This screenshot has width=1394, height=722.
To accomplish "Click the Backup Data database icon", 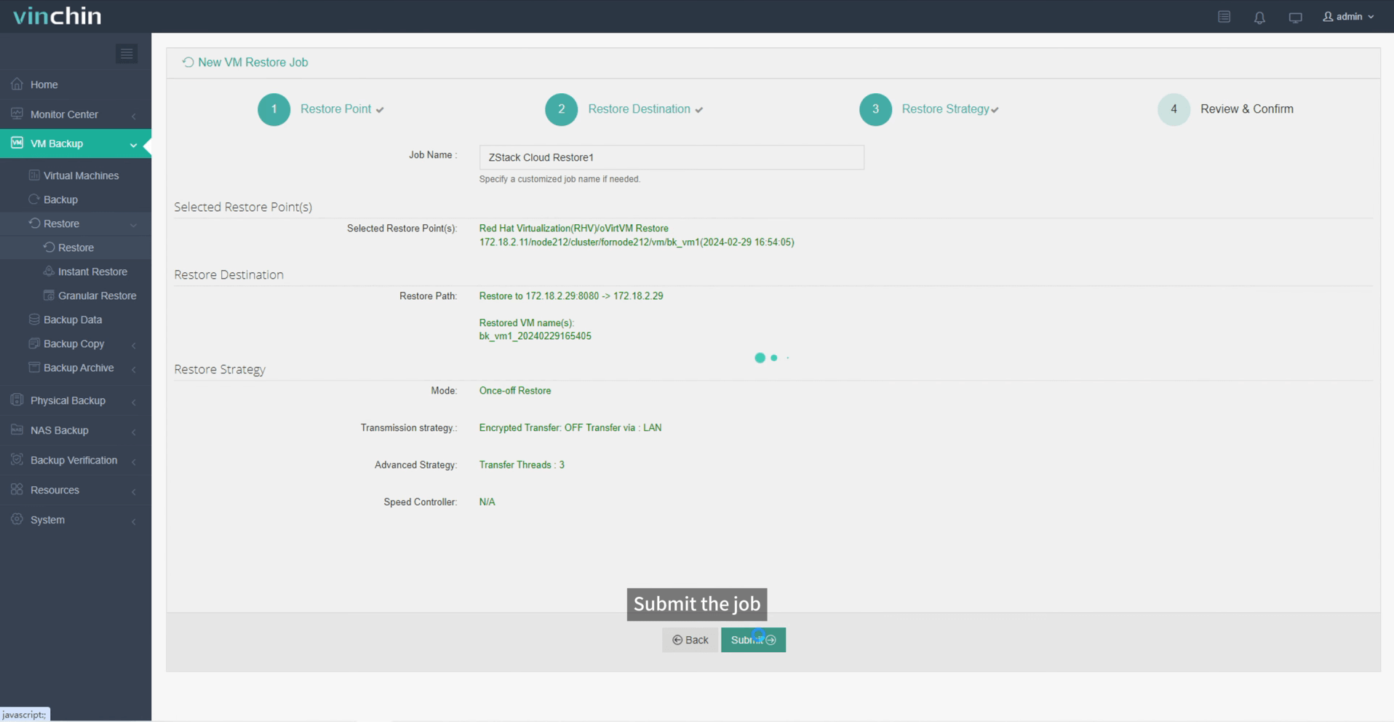I will coord(34,320).
